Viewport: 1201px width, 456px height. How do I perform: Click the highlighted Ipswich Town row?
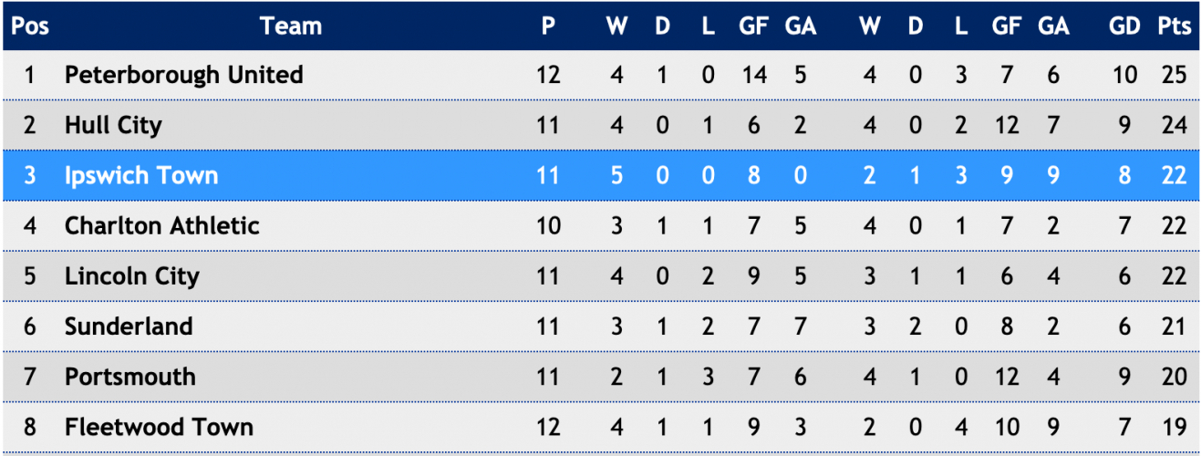coord(600,175)
